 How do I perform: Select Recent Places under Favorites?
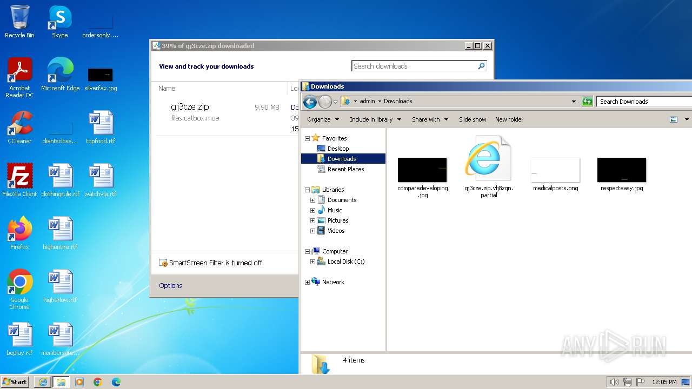[x=345, y=169]
